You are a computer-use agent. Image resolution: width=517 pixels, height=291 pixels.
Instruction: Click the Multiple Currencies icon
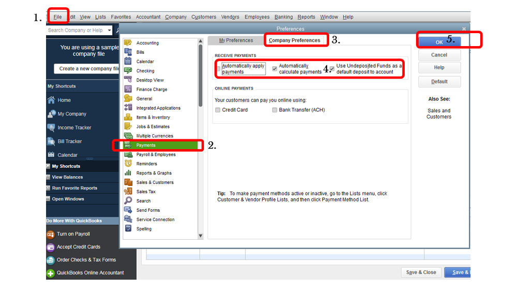coord(128,136)
